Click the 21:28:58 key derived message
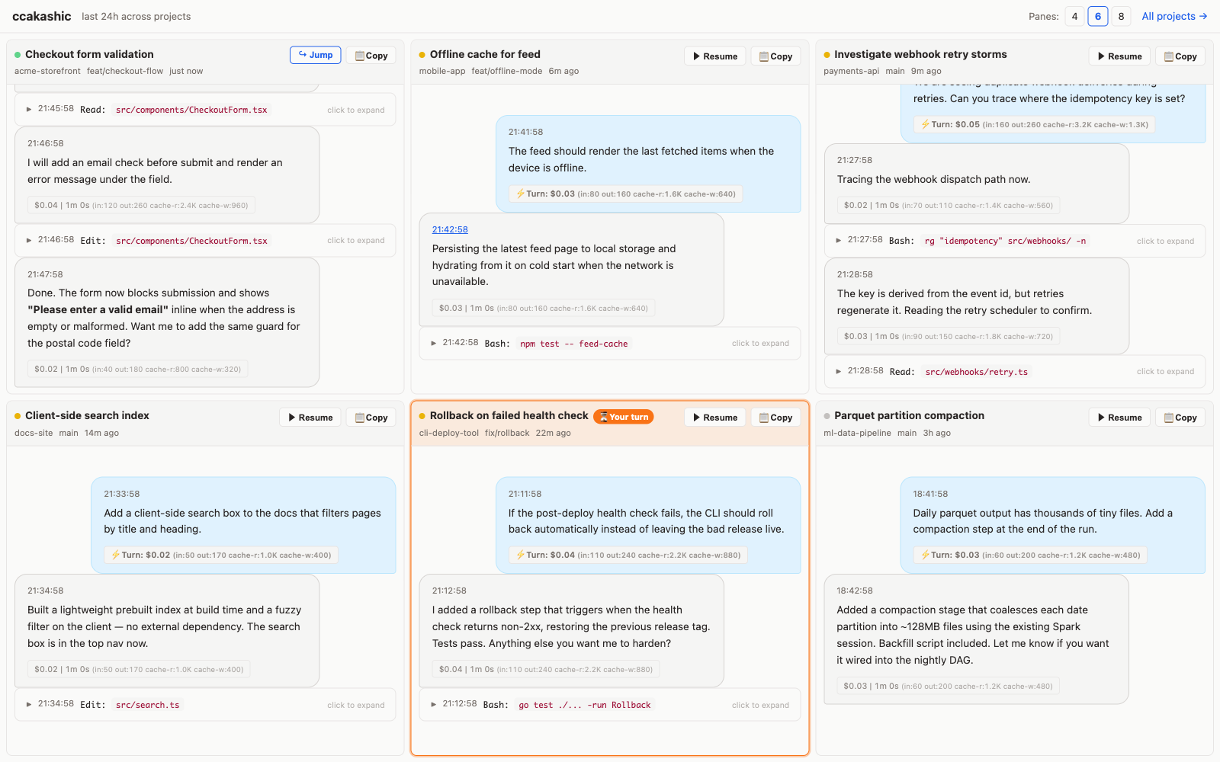The image size is (1220, 762). tap(977, 306)
